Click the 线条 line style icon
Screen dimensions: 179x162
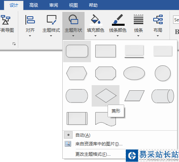tap(139, 19)
